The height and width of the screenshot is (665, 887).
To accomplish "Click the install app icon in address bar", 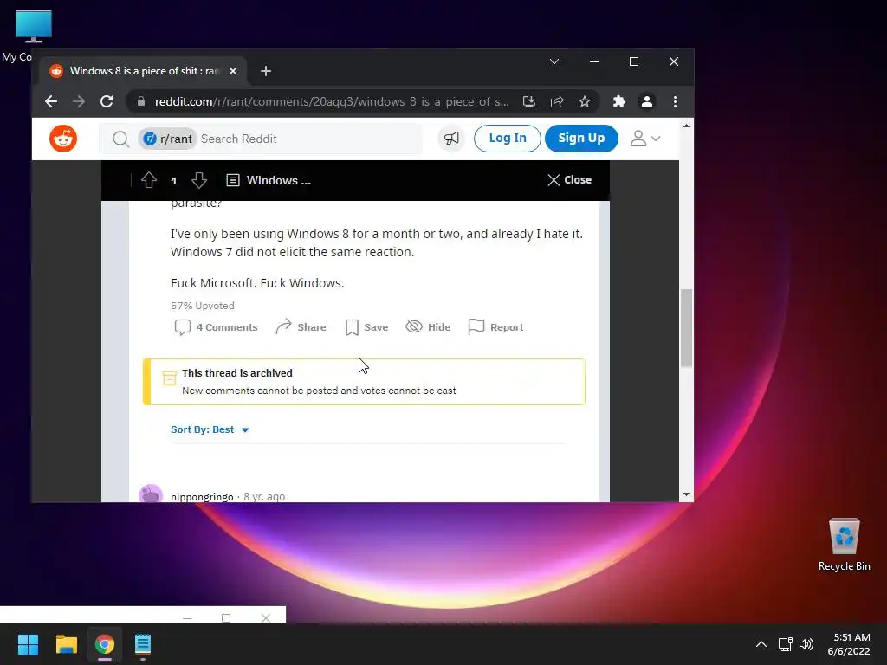I will 529,102.
